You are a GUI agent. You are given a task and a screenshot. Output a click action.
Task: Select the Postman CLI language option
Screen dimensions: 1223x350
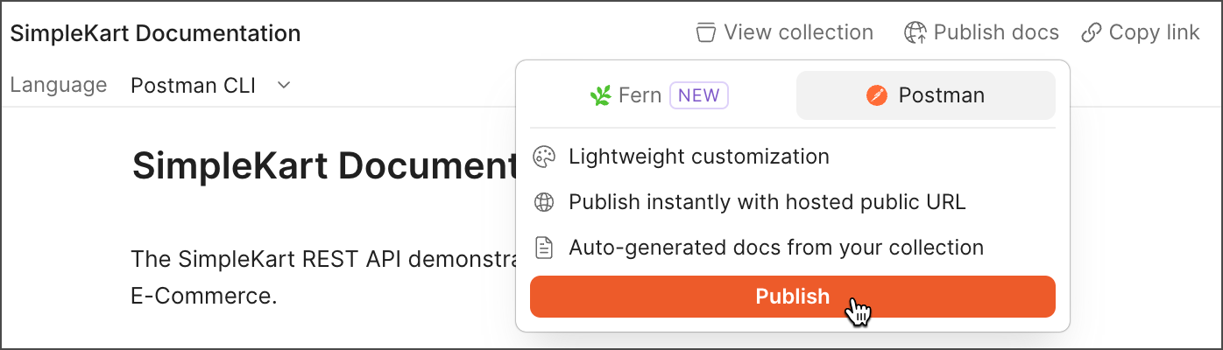pos(194,86)
